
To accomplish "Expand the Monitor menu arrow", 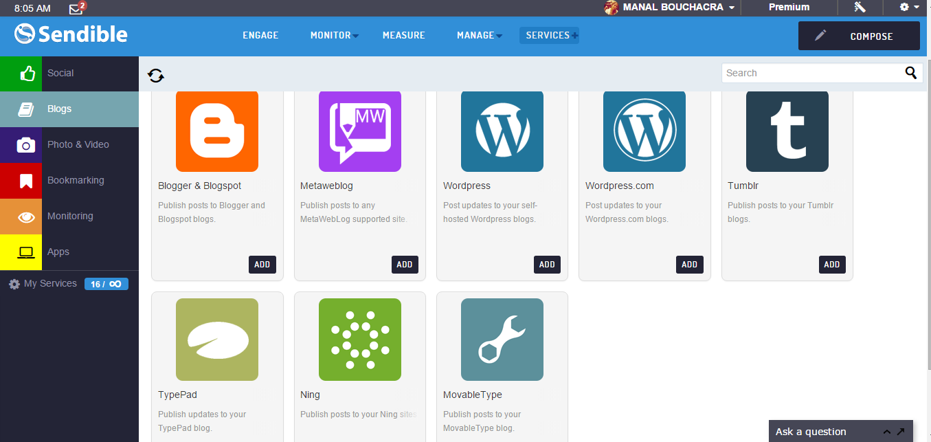I will (355, 36).
